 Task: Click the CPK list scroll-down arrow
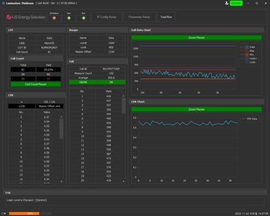coord(62,181)
